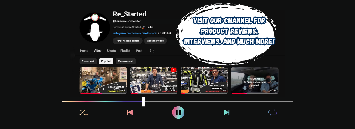Click the channel search magnifier icon
The width and height of the screenshot is (355, 129).
tap(152, 51)
